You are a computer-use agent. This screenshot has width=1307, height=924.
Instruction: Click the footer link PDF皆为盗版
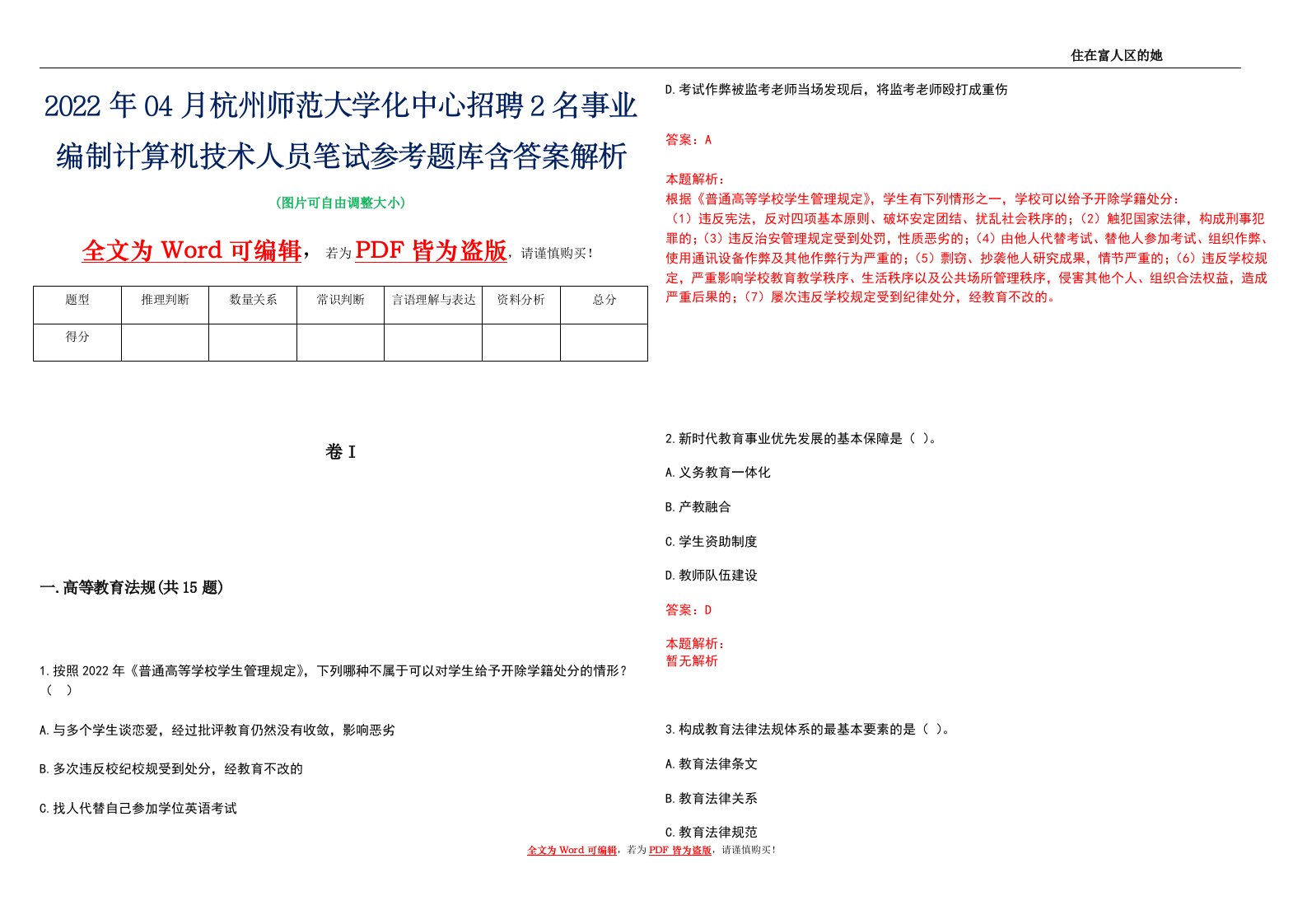pos(680,850)
